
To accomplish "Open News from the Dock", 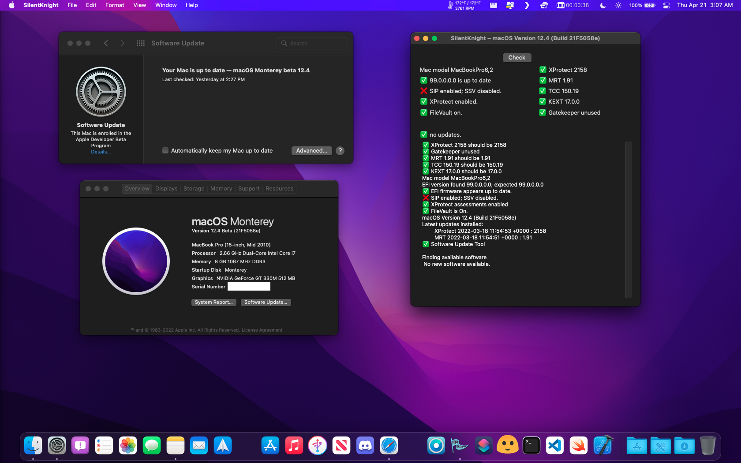I will point(341,445).
